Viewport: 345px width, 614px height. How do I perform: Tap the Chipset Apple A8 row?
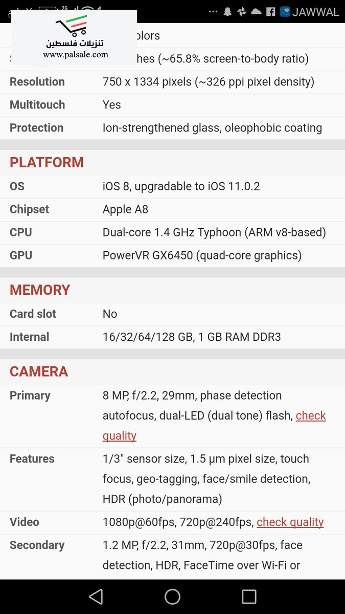pos(125,209)
